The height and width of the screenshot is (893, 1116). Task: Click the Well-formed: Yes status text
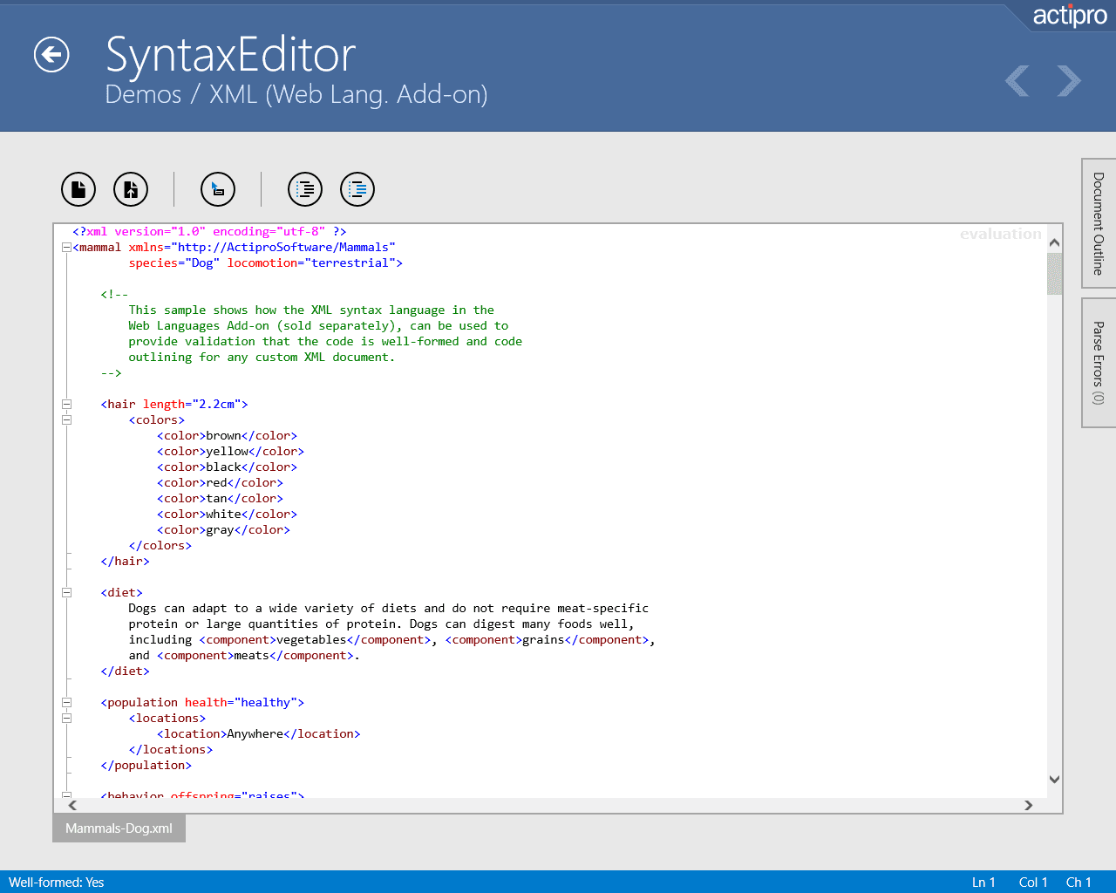pyautogui.click(x=57, y=883)
